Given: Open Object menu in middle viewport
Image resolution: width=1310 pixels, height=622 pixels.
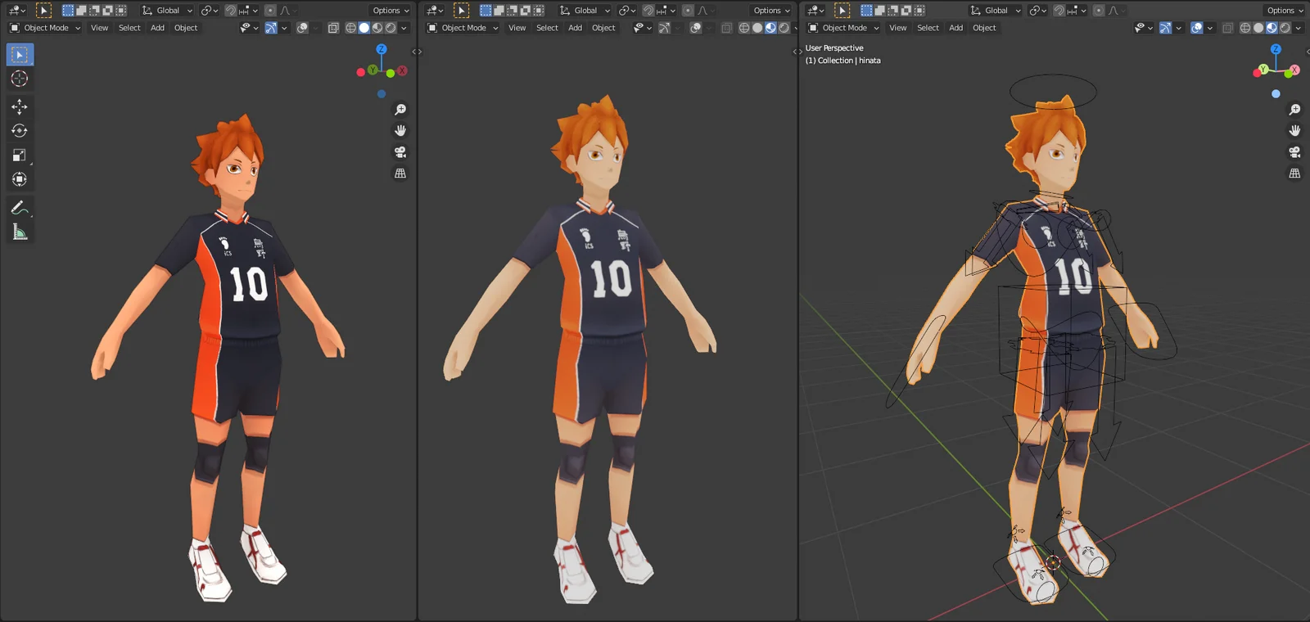Looking at the screenshot, I should (x=603, y=28).
